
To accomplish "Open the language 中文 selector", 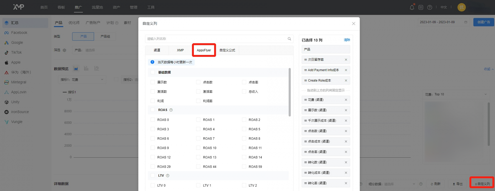I will (444, 7).
